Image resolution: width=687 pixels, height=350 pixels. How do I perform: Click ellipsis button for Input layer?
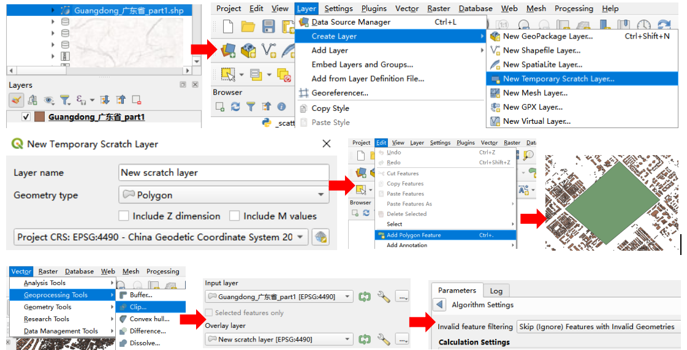(403, 297)
